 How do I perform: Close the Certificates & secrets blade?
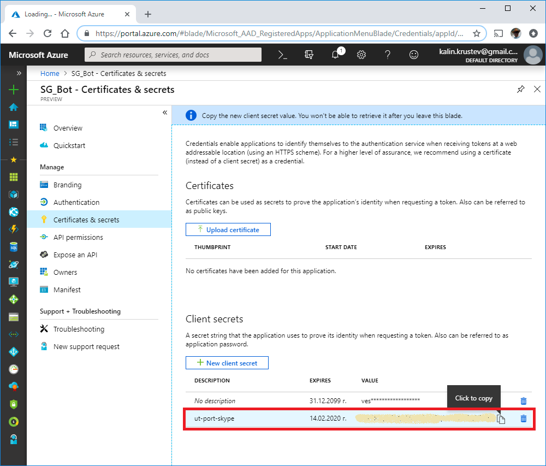coord(537,89)
